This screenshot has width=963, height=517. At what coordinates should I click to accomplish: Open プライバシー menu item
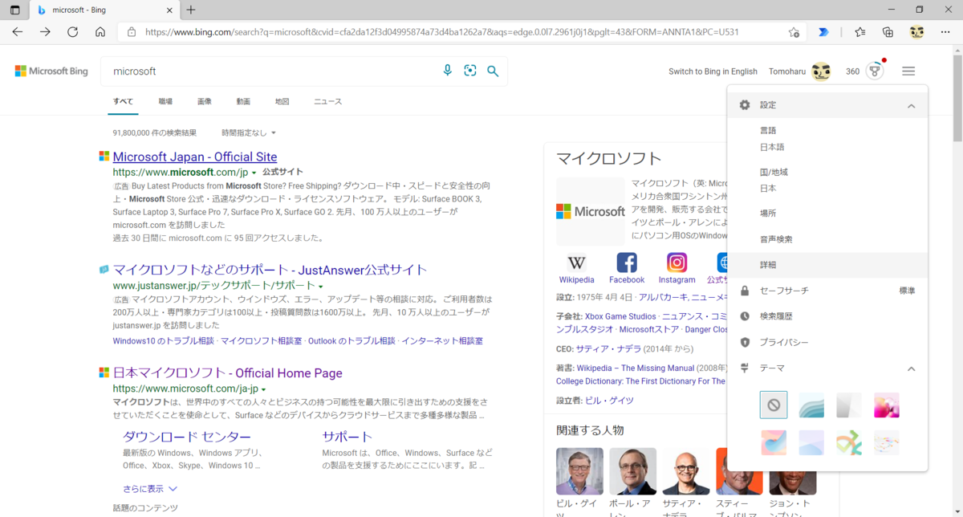click(827, 342)
